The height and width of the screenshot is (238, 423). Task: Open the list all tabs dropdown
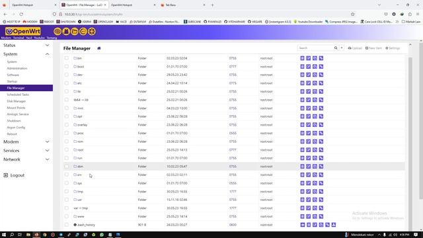pyautogui.click(x=379, y=5)
